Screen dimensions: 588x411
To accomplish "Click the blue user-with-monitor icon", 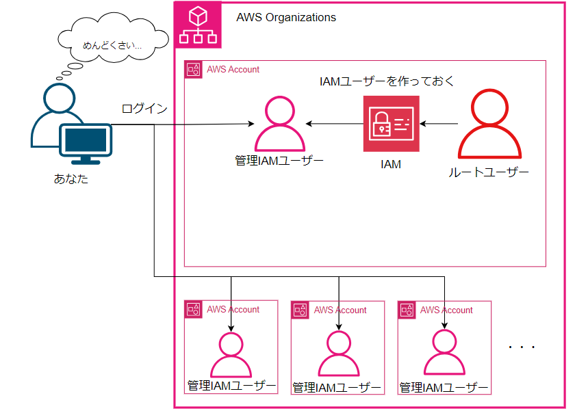I will 72,124.
